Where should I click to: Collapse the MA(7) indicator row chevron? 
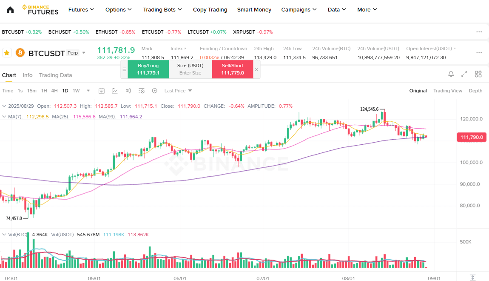pyautogui.click(x=4, y=117)
